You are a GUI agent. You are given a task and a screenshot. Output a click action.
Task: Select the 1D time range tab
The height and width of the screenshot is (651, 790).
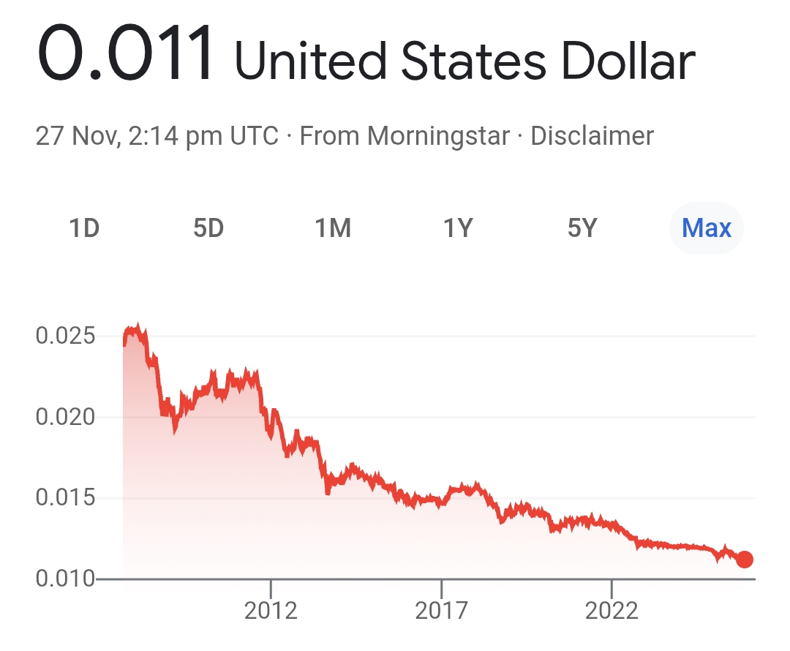[84, 229]
